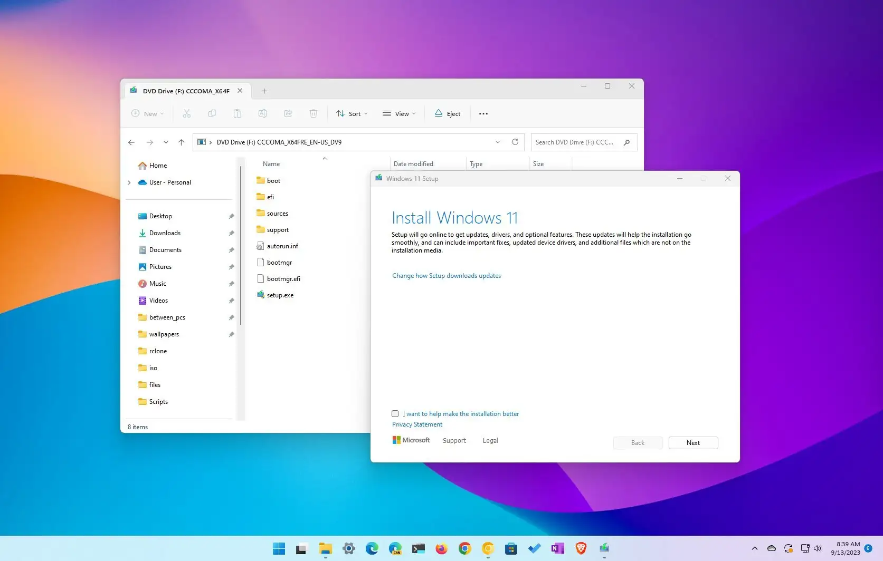Viewport: 883px width, 561px height.
Task: Close the DVD Drive (F:) tab
Action: (x=240, y=91)
